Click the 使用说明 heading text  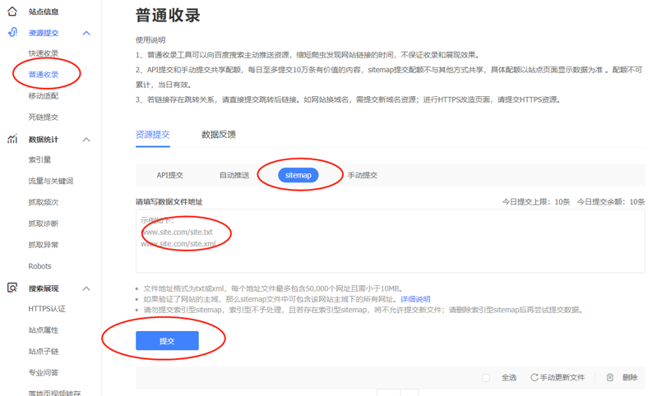(150, 40)
